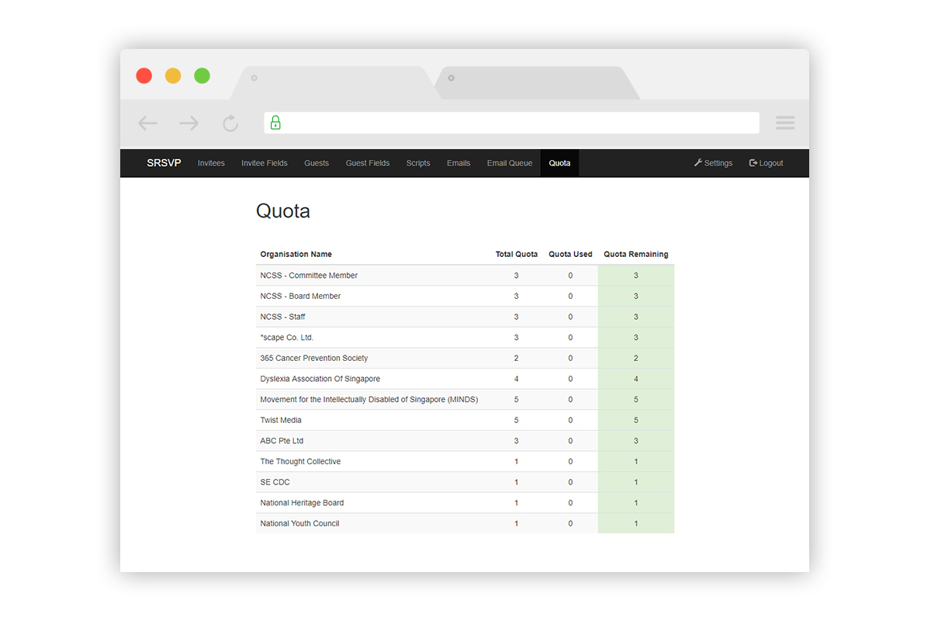This screenshot has width=931, height=621.
Task: Click 365 Cancer Prevention Society
Action: pos(314,358)
